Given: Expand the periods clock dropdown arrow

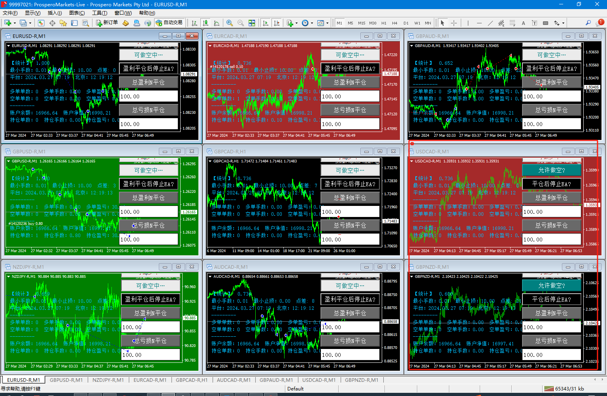Looking at the screenshot, I should [x=312, y=23].
